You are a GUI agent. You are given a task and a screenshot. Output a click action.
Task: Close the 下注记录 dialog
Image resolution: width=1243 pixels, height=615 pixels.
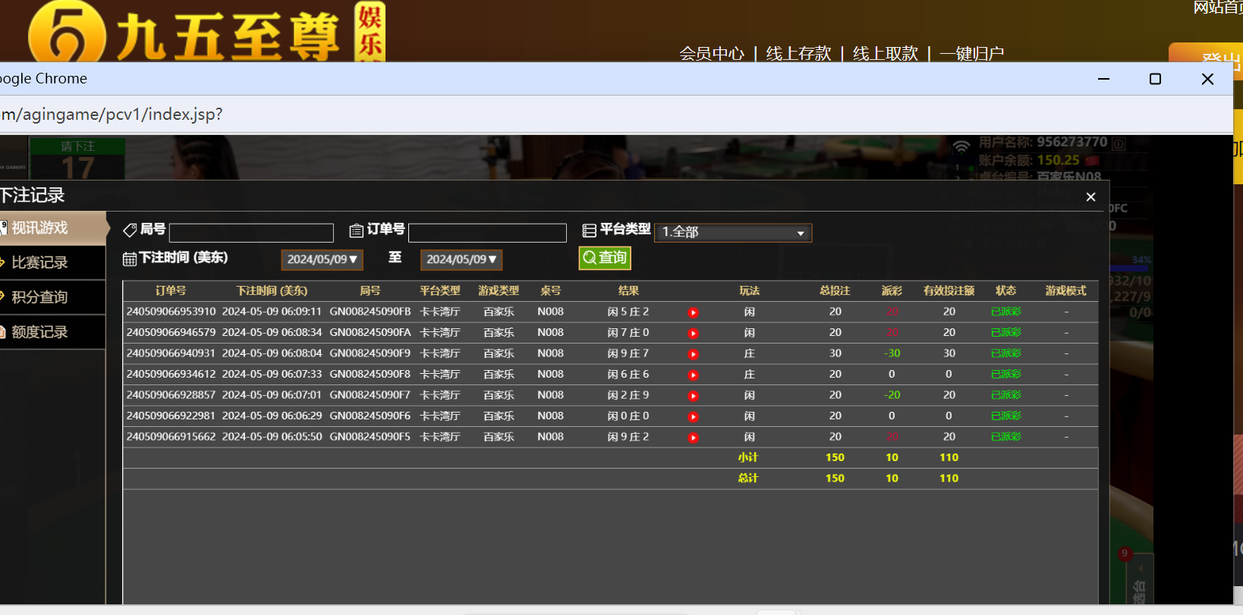click(x=1090, y=197)
